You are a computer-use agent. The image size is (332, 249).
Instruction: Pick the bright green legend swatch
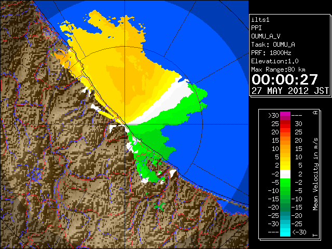285,182
